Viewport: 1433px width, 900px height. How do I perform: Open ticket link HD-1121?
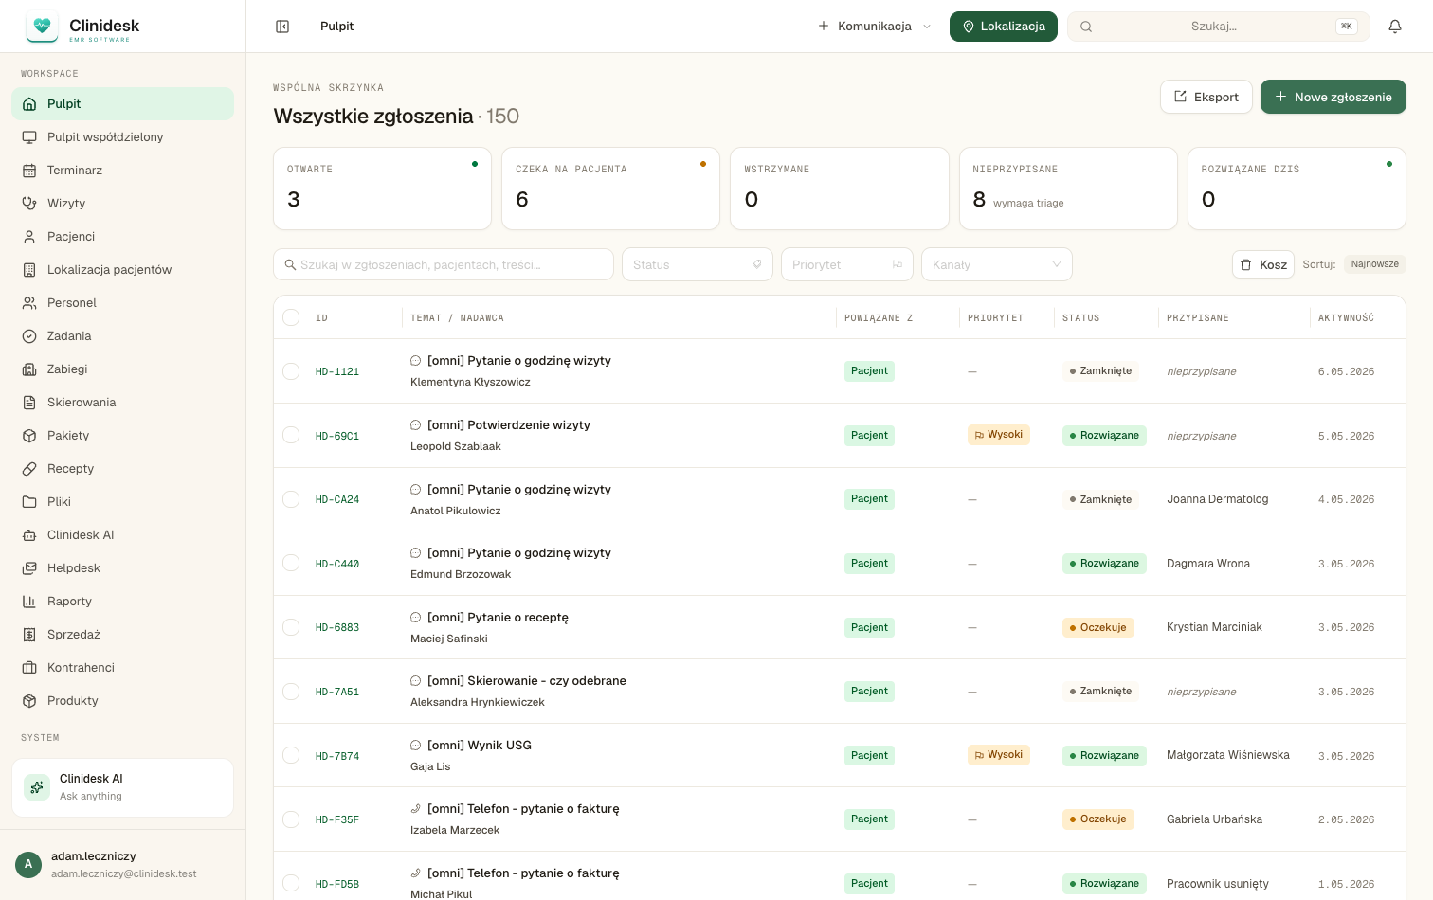click(337, 372)
